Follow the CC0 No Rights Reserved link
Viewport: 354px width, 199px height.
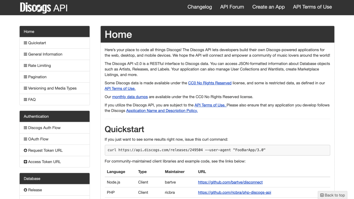click(210, 83)
